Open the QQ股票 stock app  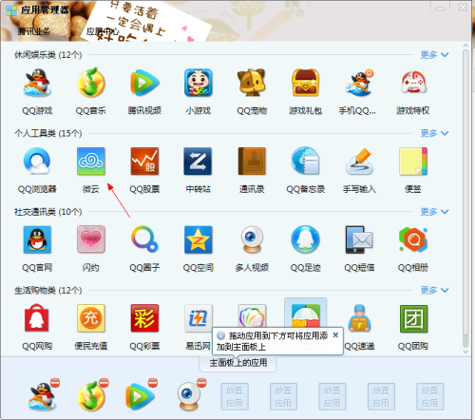tap(144, 162)
